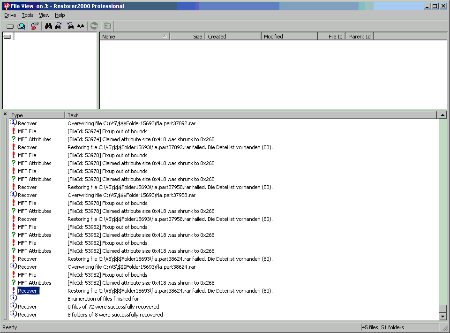Sort by the Size column header
This screenshot has height=333, width=450.
pos(187,37)
